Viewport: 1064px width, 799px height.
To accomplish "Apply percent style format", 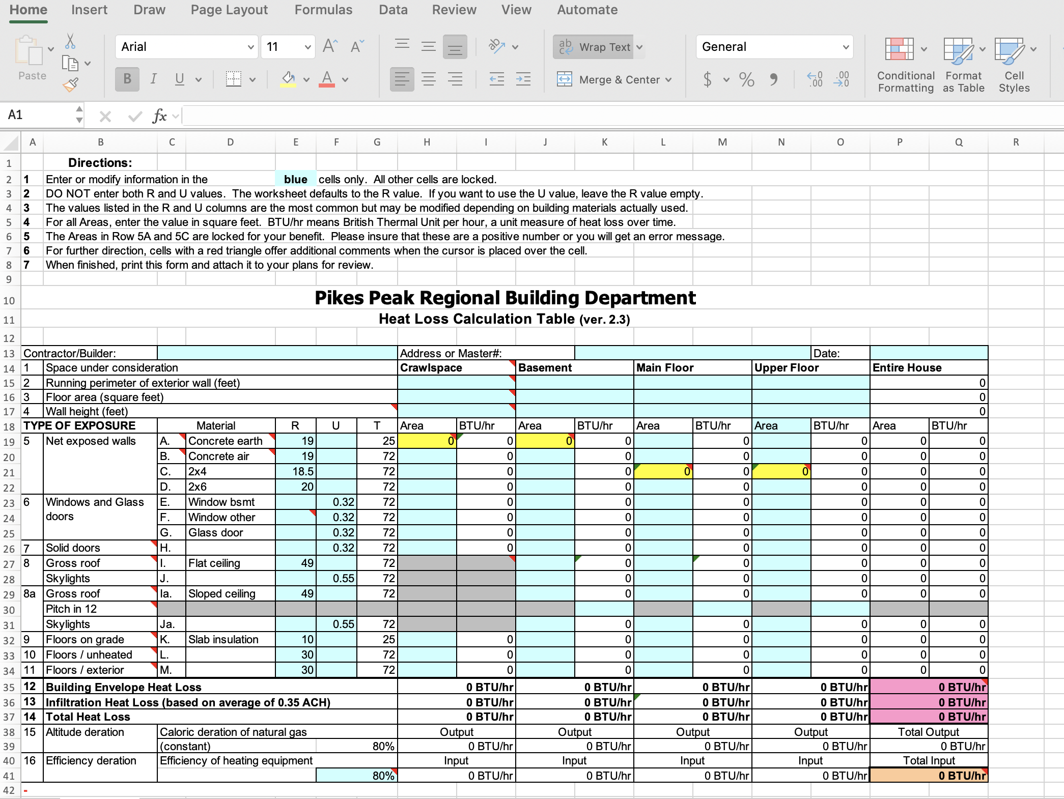I will [x=746, y=79].
